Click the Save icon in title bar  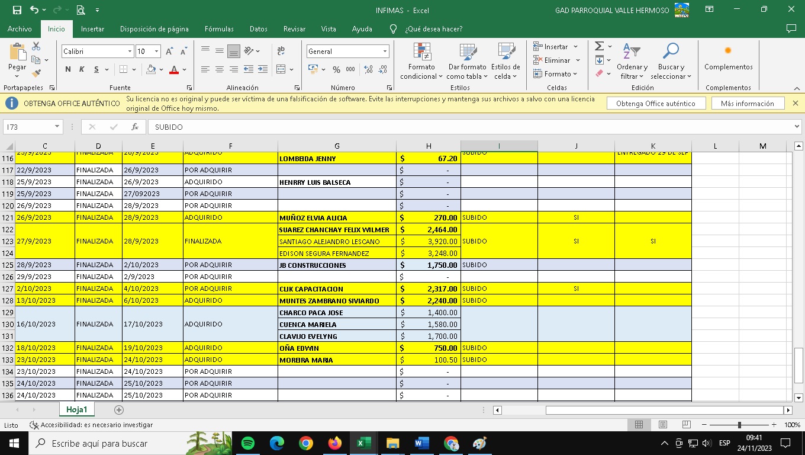tap(17, 10)
